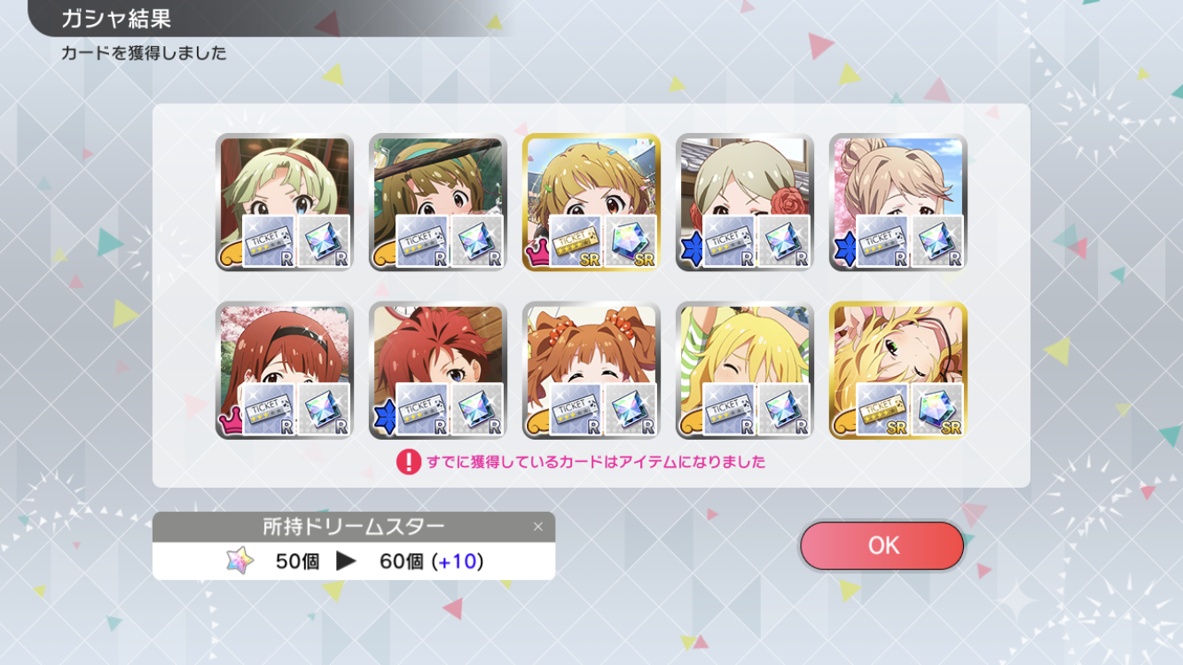Click the red exclamation warning icon

409,462
